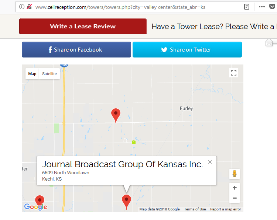Share the page on Twitter
The height and width of the screenshot is (220, 277).
(x=187, y=50)
